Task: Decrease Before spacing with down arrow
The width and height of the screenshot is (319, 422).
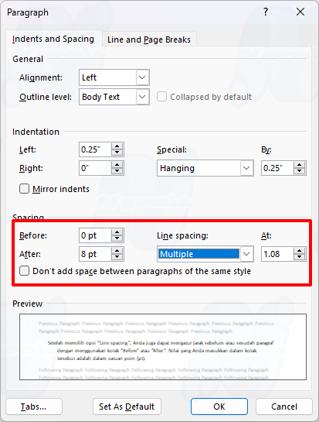Action: pos(117,238)
